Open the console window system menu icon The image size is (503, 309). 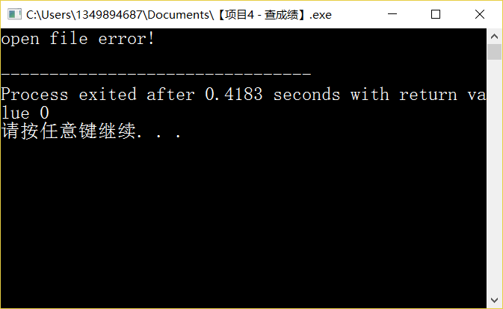[x=14, y=14]
